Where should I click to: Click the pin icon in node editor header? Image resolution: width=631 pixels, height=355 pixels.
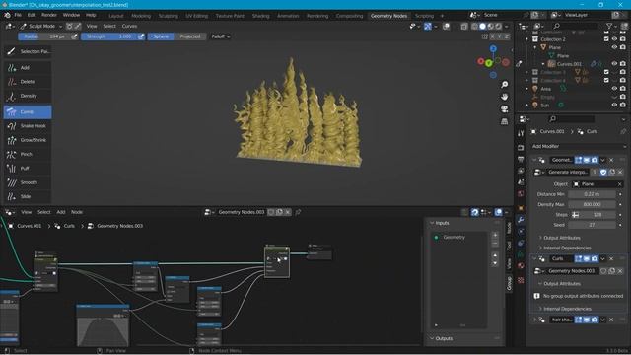[x=298, y=212]
